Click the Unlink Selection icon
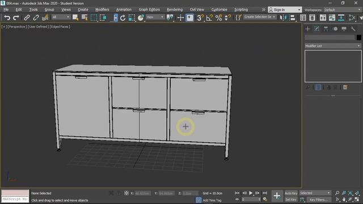Viewport: 363px width, 204px height. 36,18
